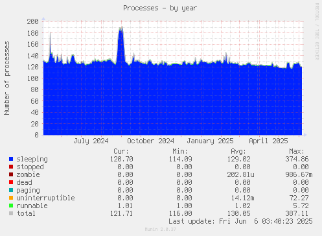The width and height of the screenshot is (322, 236).
Task: Click sleeping maximum value 374.86
Action: click(x=297, y=159)
